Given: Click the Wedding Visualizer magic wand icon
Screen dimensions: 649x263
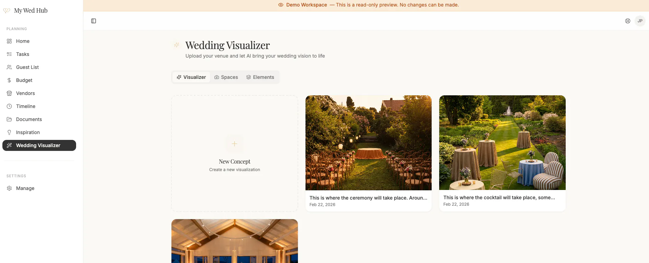Looking at the screenshot, I should [x=9, y=145].
